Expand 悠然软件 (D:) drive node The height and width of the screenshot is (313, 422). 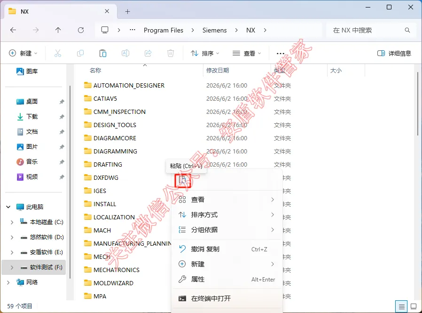click(x=12, y=237)
